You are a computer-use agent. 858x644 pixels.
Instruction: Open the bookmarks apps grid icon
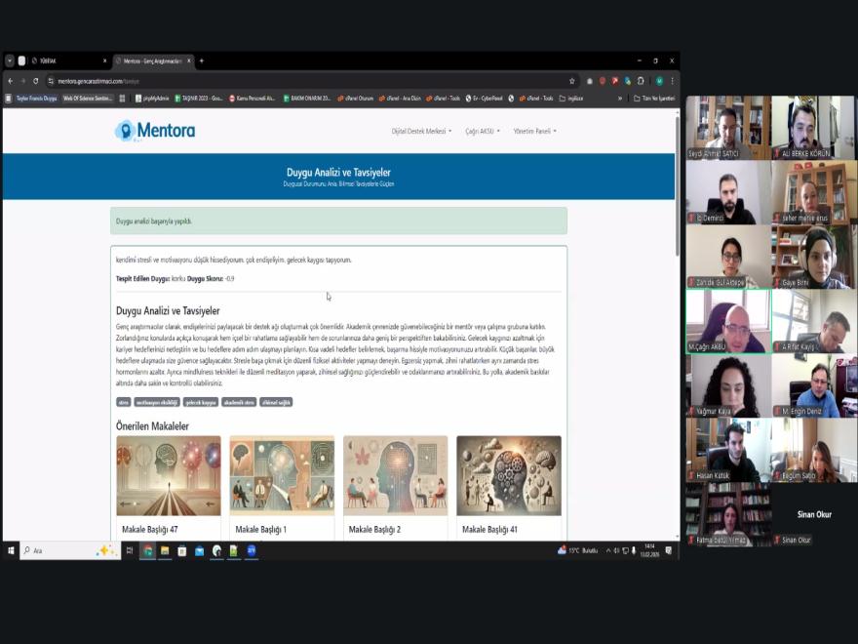[123, 99]
